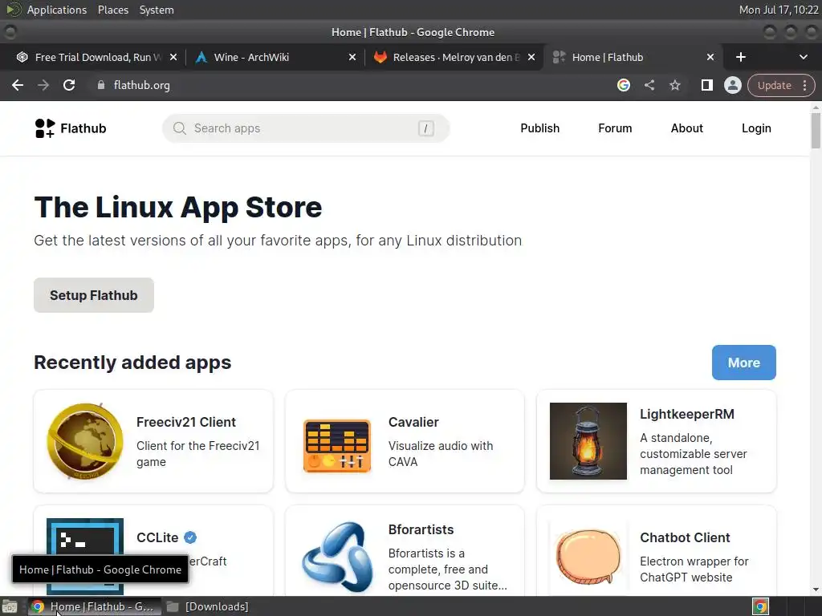Click the page vertical scrollbar thumb
Image resolution: width=822 pixels, height=616 pixels.
coord(816,131)
